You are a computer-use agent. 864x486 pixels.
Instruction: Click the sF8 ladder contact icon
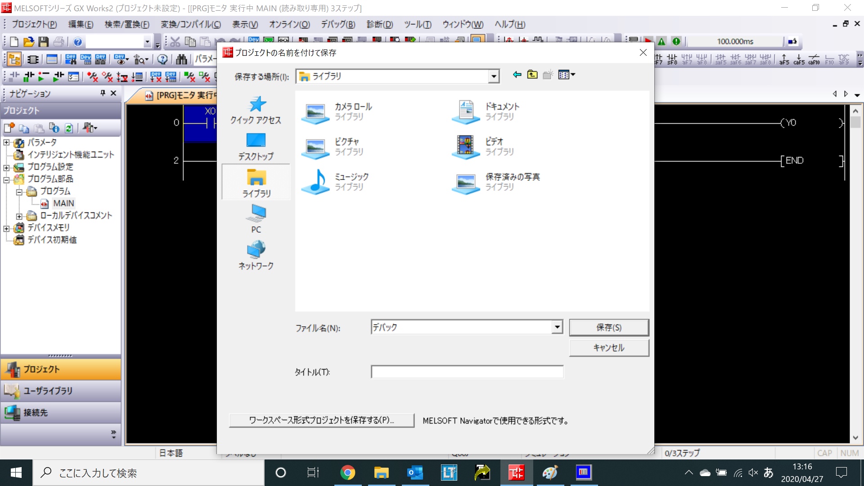tap(672, 59)
